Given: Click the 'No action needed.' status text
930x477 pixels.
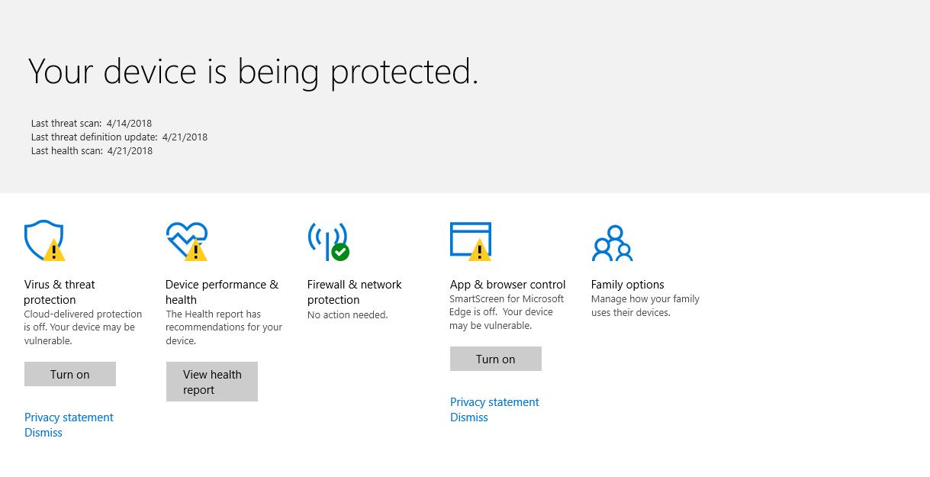Looking at the screenshot, I should point(348,314).
